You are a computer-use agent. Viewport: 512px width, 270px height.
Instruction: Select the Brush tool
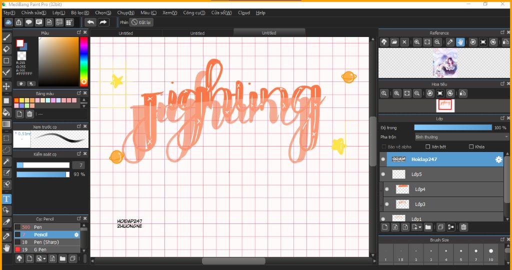6,38
